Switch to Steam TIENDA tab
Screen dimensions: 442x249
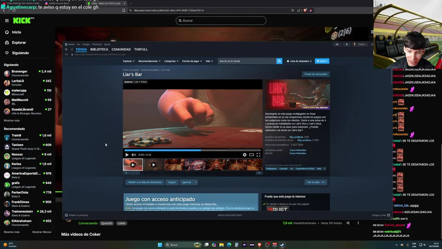[x=81, y=49]
